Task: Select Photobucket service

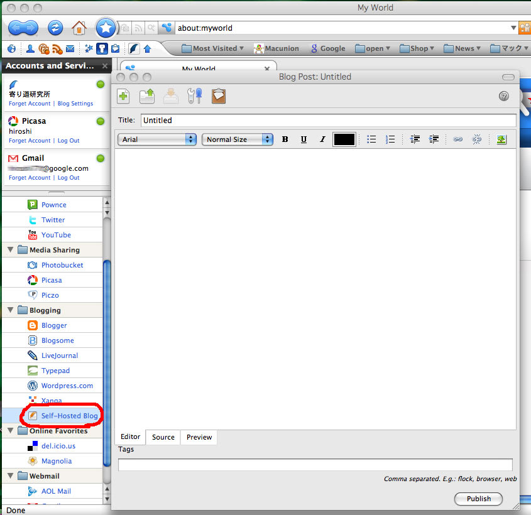Action: [x=53, y=265]
